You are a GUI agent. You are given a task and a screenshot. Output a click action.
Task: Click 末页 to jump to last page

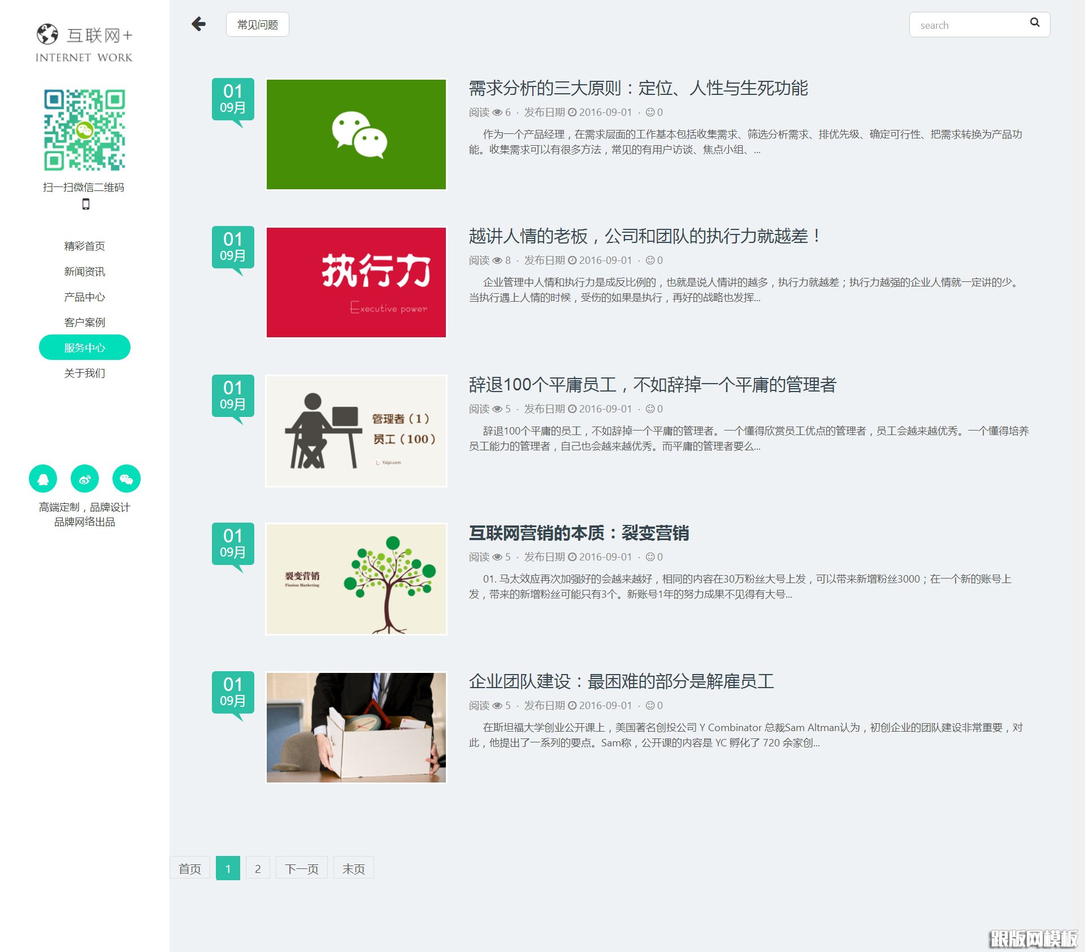click(x=353, y=868)
